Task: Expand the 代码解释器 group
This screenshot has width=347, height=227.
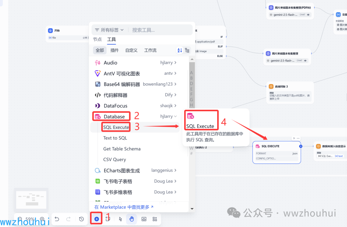Action: click(175, 95)
